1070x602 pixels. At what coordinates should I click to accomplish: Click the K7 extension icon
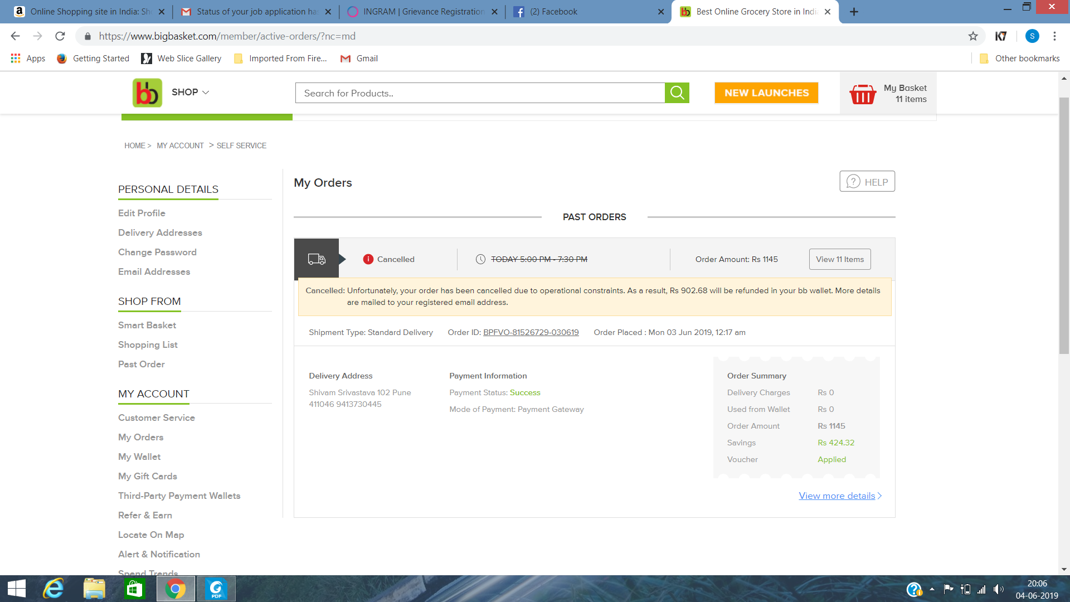pos(1001,36)
